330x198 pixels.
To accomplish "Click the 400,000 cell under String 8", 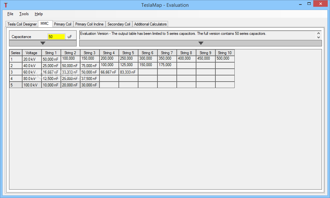I will click(186, 59).
